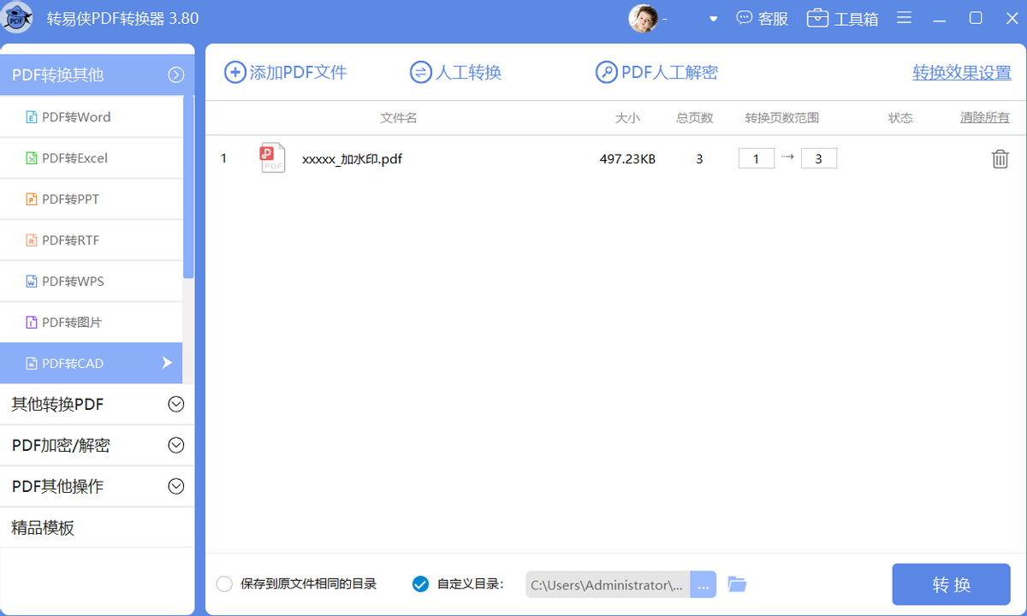Open the hamburger main menu icon
The height and width of the screenshot is (616, 1027).
[904, 18]
